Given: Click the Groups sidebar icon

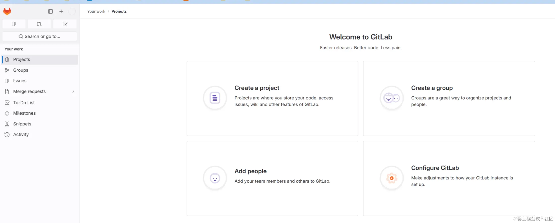Looking at the screenshot, I should (x=7, y=70).
